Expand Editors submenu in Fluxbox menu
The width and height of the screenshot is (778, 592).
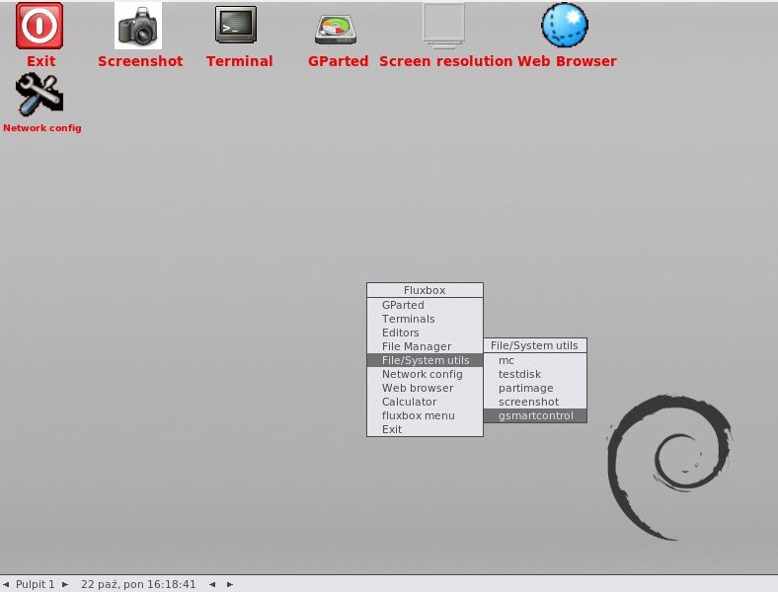425,333
